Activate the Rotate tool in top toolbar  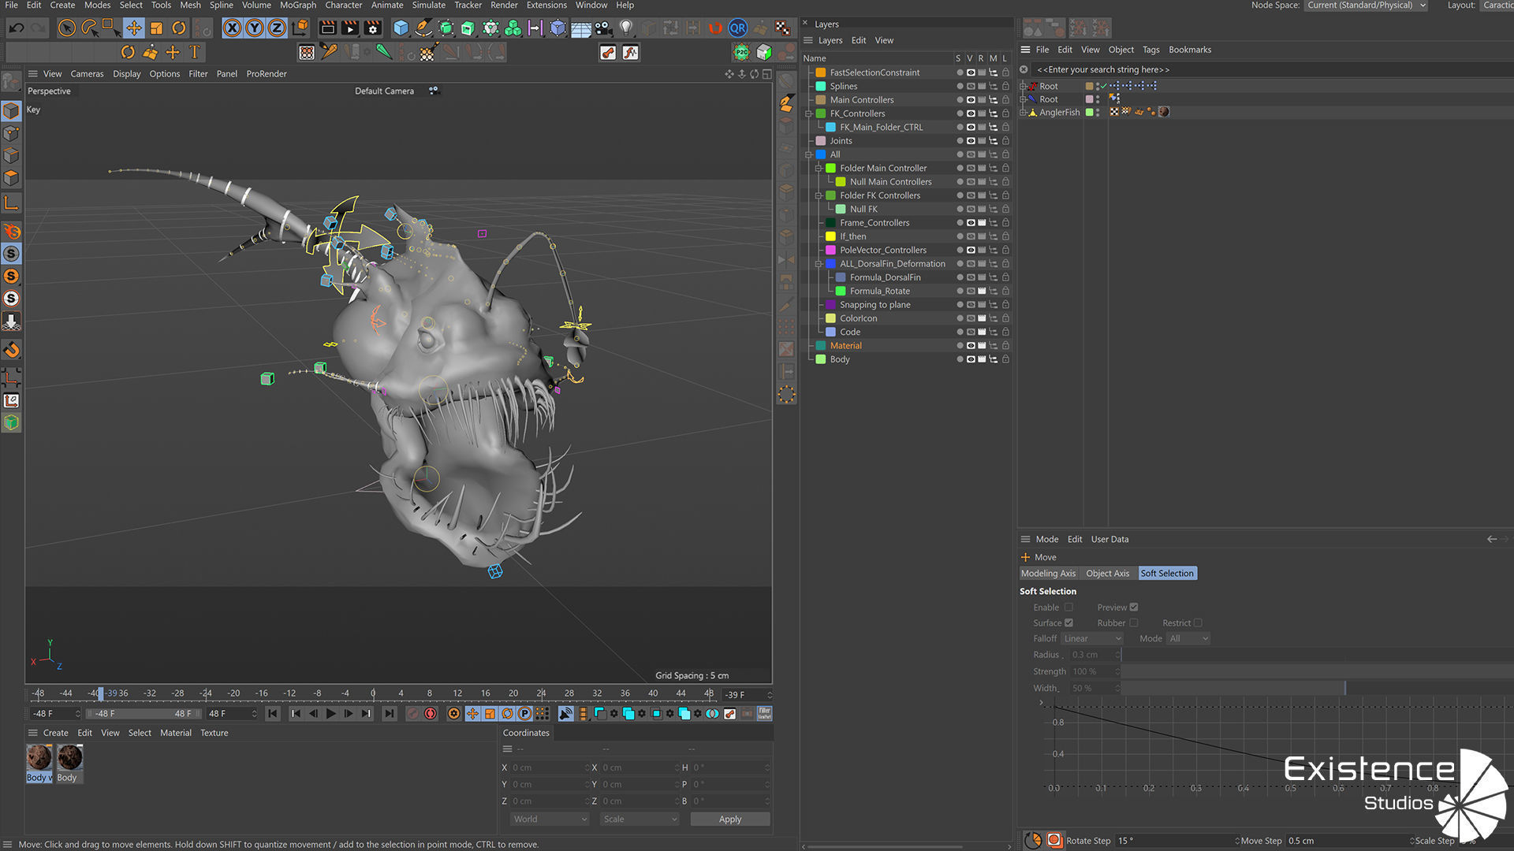[179, 29]
